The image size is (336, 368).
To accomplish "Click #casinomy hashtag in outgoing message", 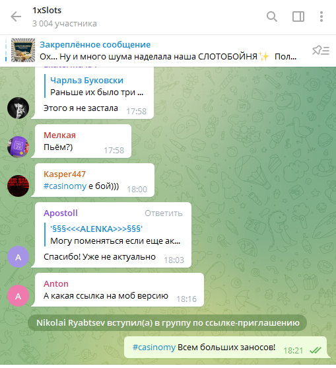I will 154,348.
